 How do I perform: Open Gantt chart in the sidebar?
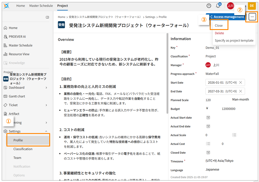(x=17, y=96)
